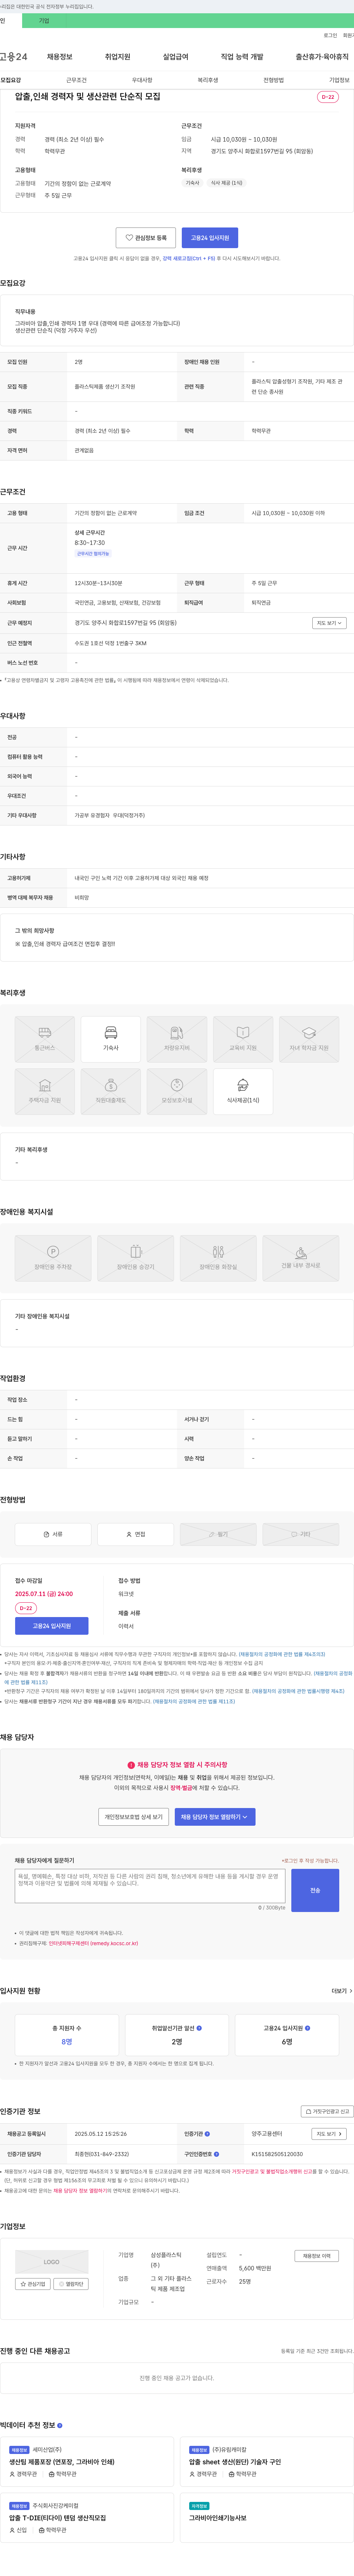
Task: Select the 필기 screening step
Action: (x=218, y=1534)
